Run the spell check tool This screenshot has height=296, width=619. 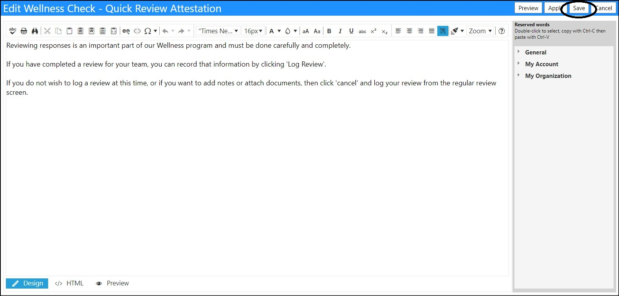[x=13, y=31]
